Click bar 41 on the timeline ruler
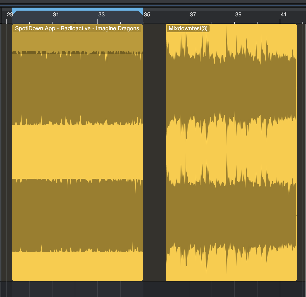 point(284,15)
